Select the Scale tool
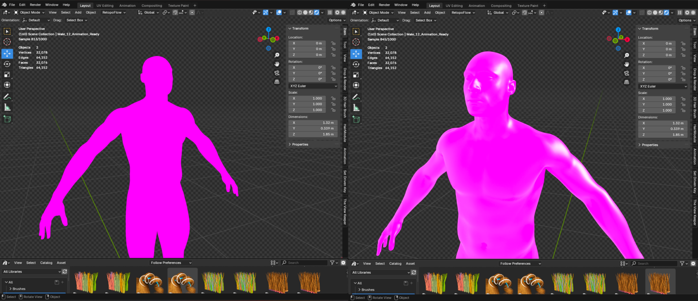698x301 pixels. [x=7, y=74]
